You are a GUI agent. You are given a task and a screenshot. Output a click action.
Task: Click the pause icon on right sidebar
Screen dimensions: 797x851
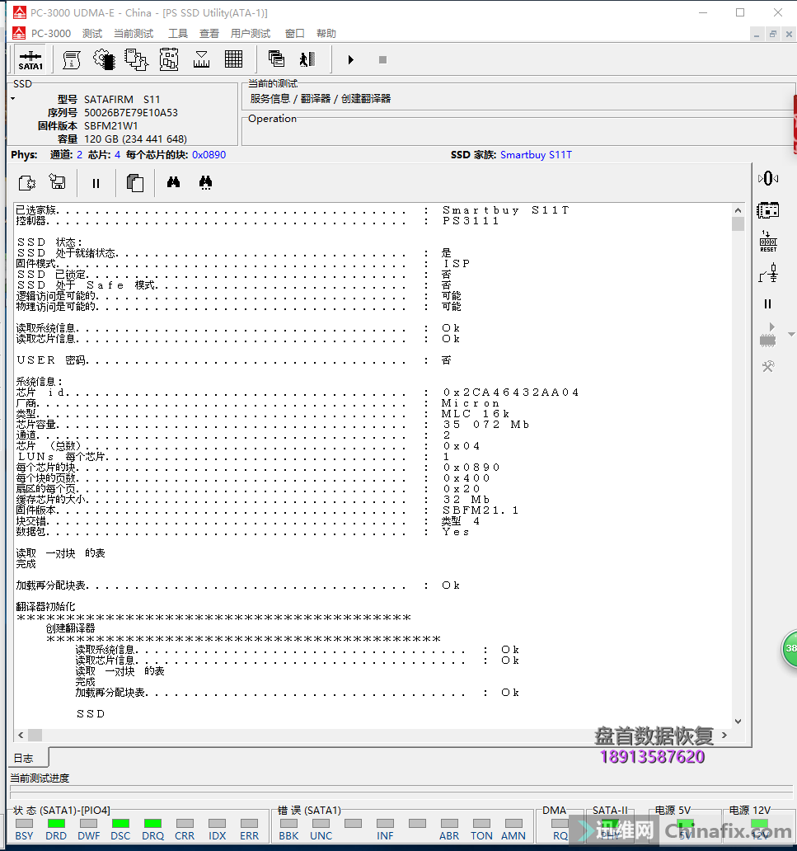pos(767,304)
